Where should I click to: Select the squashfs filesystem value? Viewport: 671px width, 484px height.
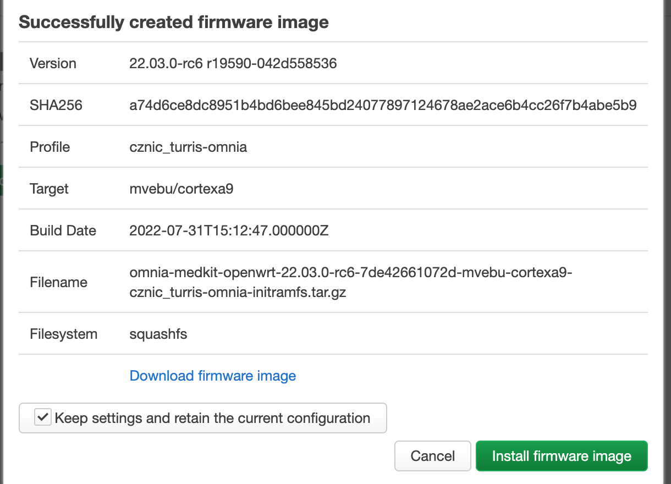(158, 334)
